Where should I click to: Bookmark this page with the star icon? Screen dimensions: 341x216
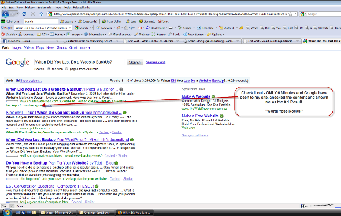[291, 14]
